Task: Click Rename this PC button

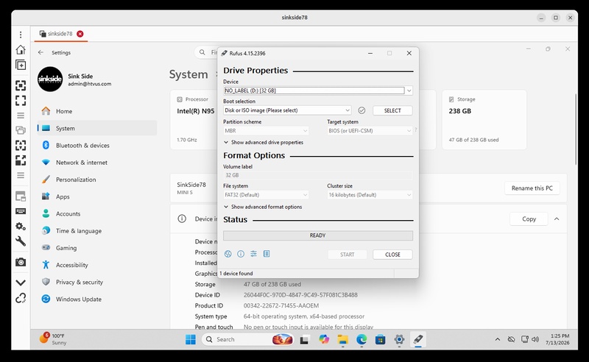Action: (x=532, y=188)
